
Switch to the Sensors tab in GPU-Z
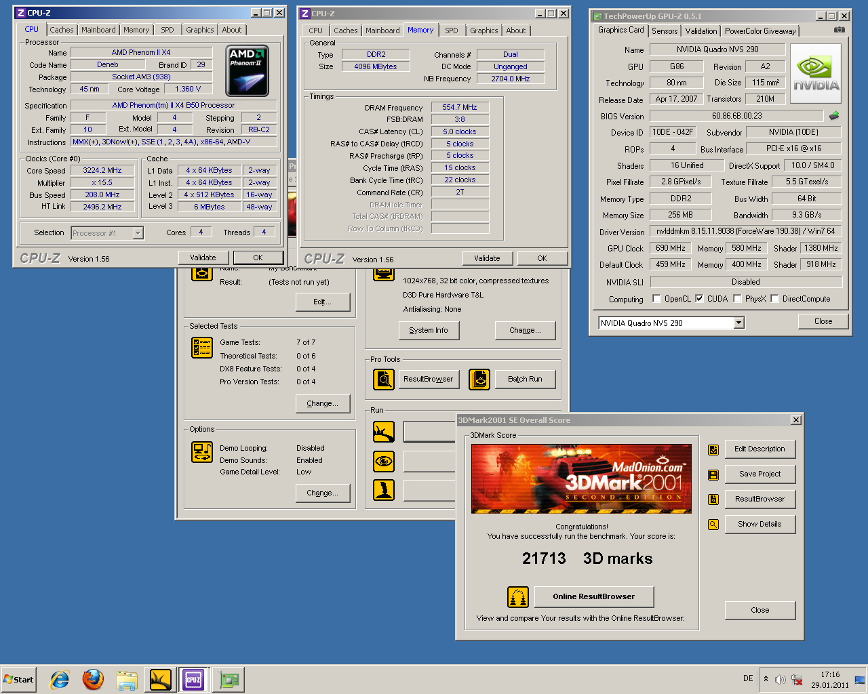pos(665,31)
